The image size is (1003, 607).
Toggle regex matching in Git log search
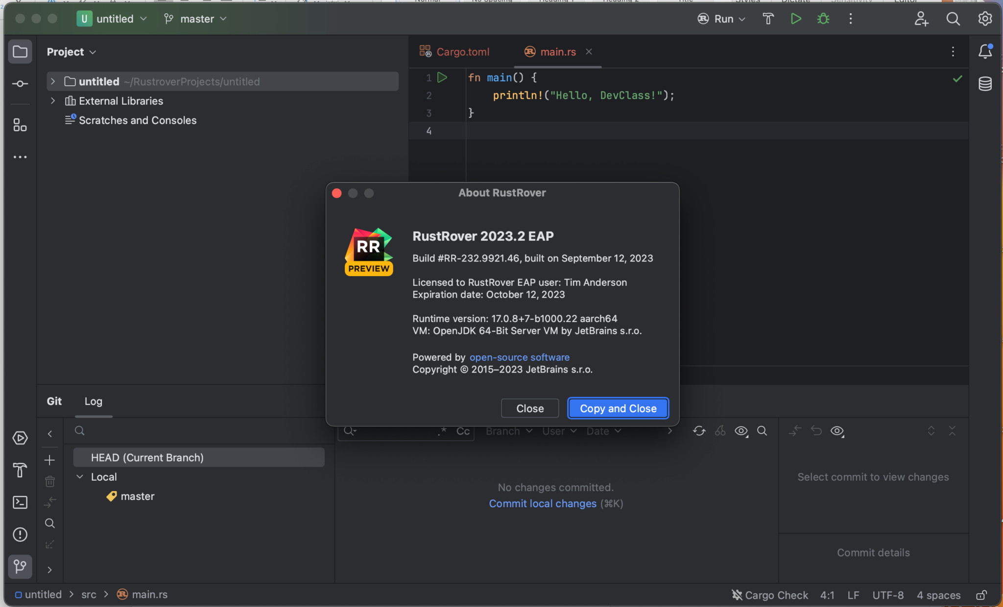click(x=442, y=431)
